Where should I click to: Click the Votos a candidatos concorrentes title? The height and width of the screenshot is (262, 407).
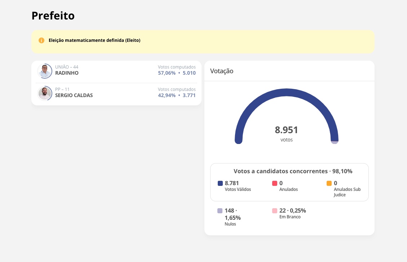coord(293,171)
